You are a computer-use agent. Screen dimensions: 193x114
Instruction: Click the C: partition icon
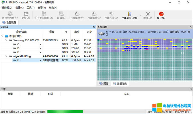(x=15, y=44)
